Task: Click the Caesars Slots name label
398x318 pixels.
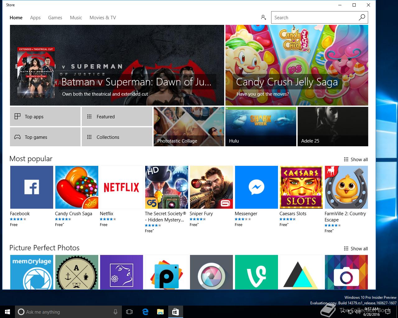Action: 293,214
